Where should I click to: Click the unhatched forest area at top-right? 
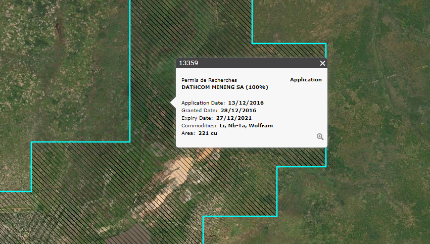pyautogui.click(x=374, y=30)
